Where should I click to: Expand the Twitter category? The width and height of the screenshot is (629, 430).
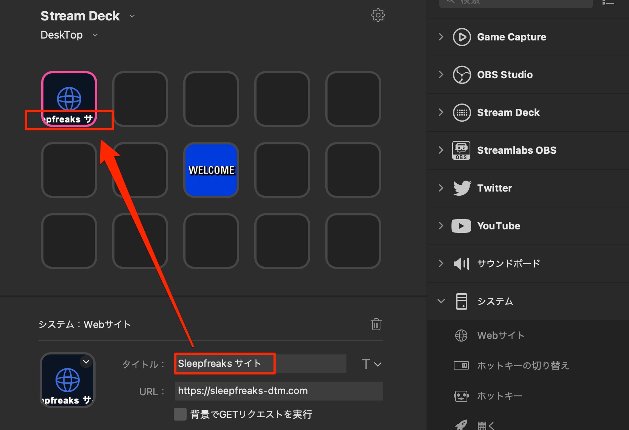point(441,188)
